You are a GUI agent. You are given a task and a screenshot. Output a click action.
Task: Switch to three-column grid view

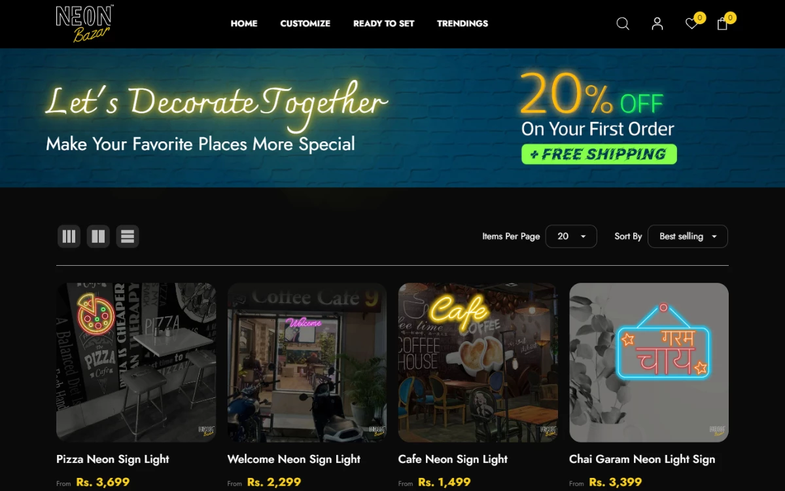coord(69,236)
